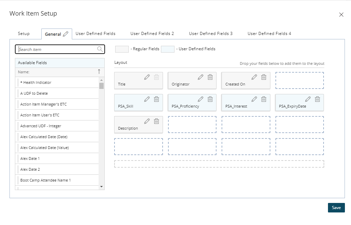Click the wide empty drop row at bottom
351x225 pixels.
[x=219, y=164]
